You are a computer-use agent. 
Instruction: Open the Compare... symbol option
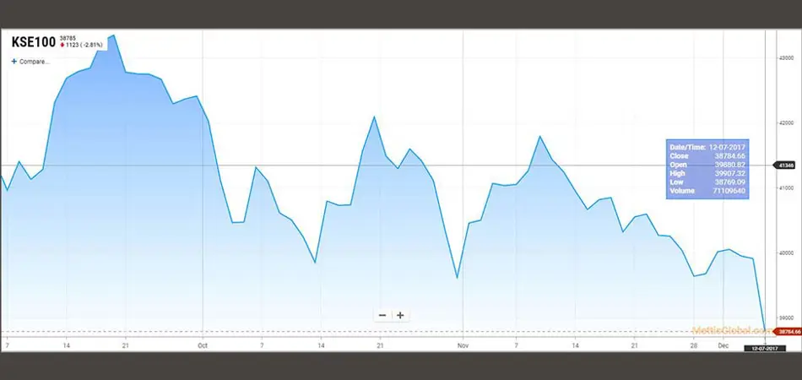click(34, 62)
